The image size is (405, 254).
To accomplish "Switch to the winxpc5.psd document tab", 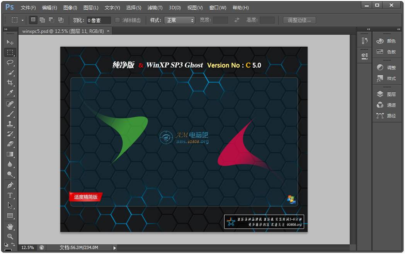I will coord(63,31).
